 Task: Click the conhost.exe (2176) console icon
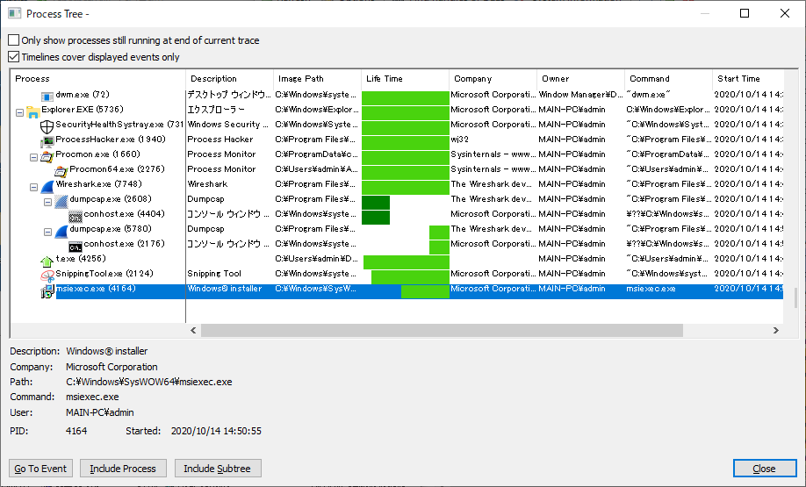click(x=76, y=246)
